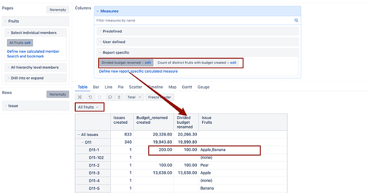
Task: Expand All hierarchy level members
Action: (x=35, y=67)
